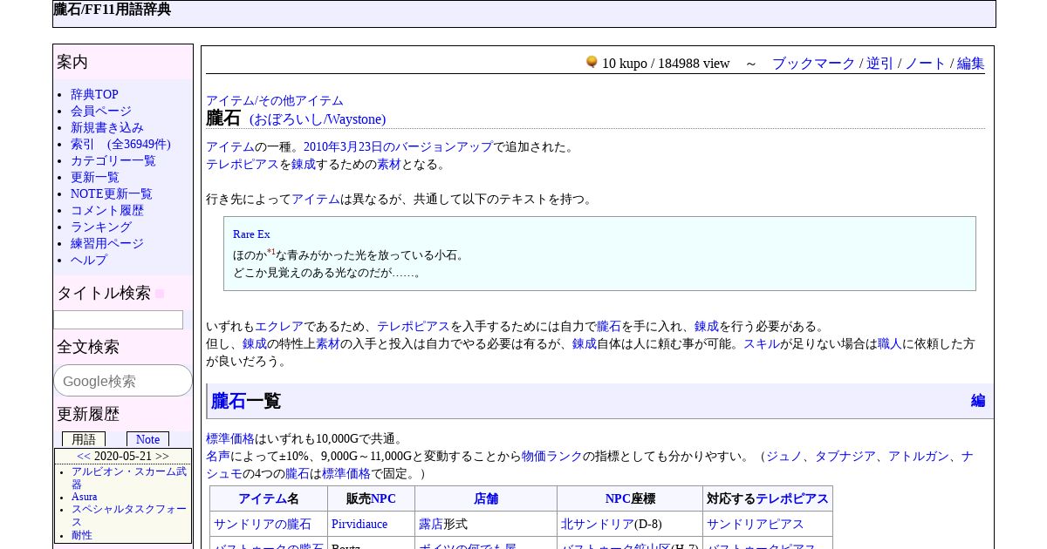Go to 辞典TOP in the sidebar

(x=94, y=95)
